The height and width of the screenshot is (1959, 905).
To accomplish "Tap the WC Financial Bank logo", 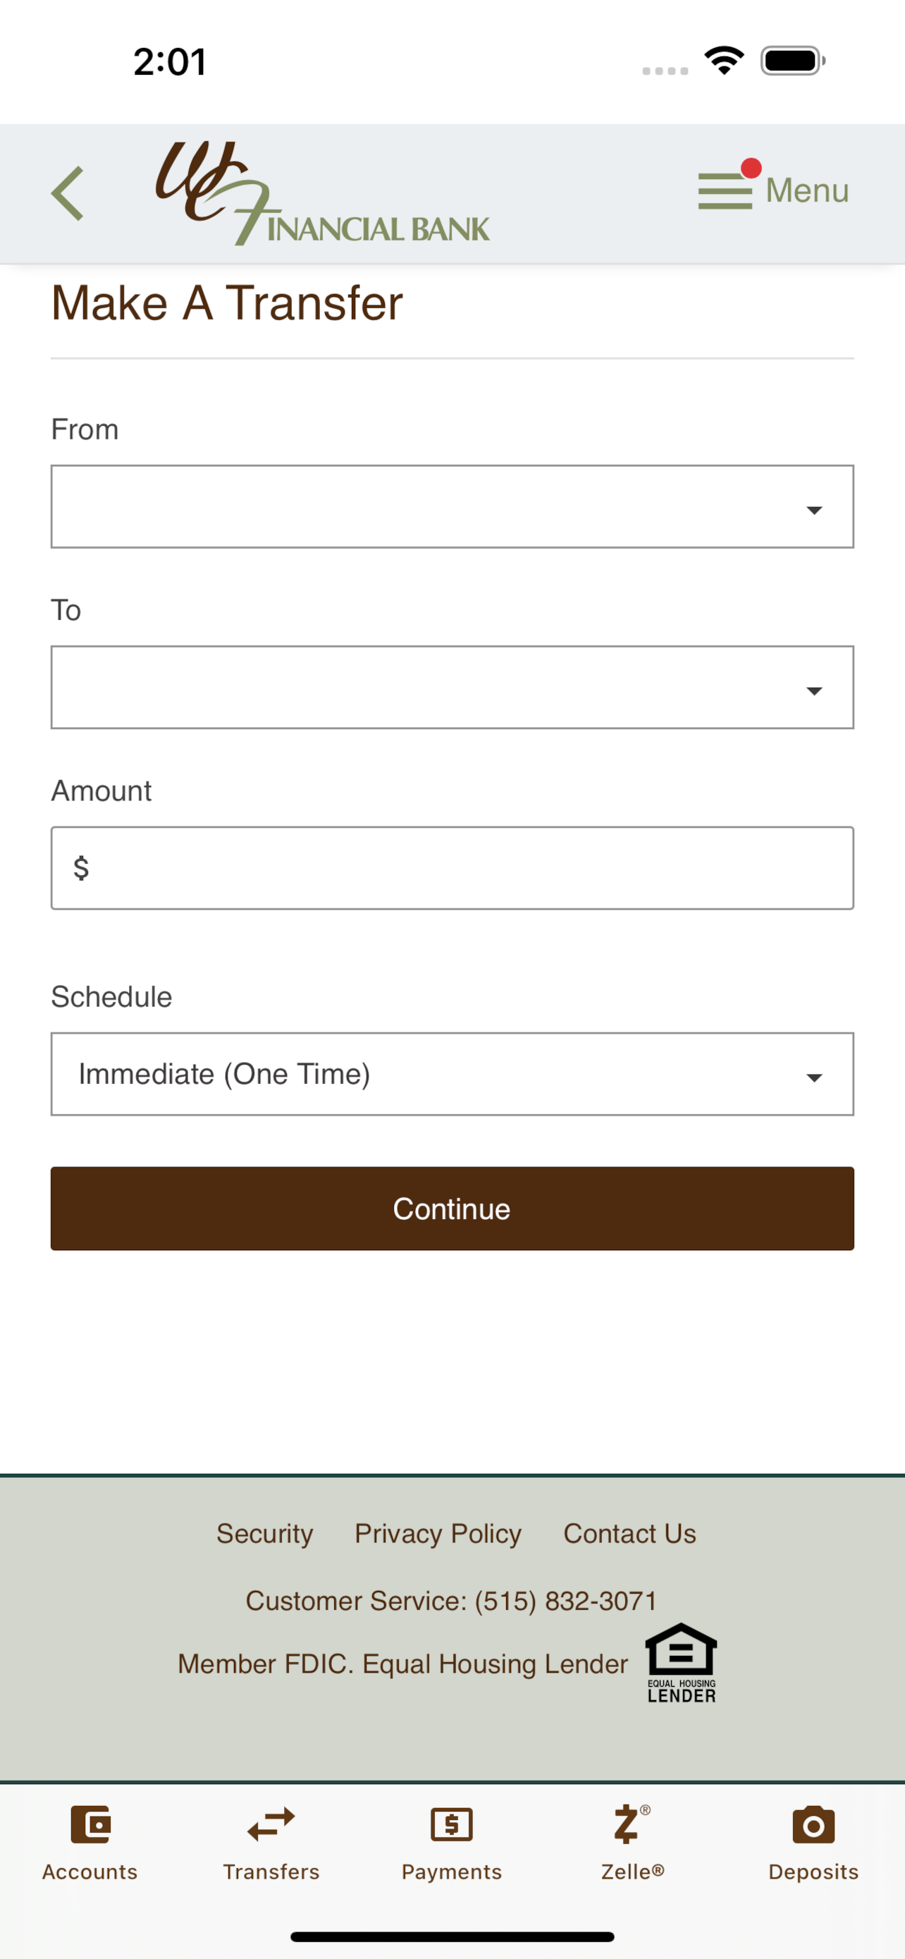I will pyautogui.click(x=323, y=193).
